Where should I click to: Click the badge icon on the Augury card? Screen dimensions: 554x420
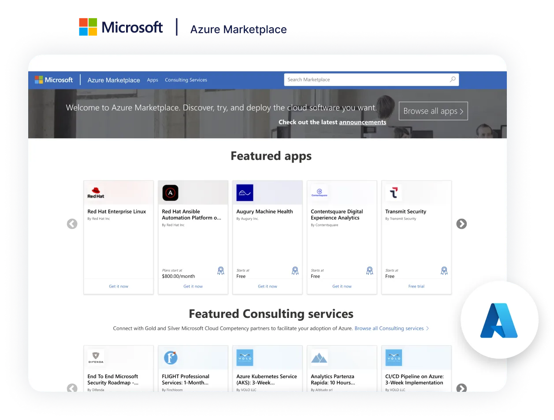pos(295,271)
